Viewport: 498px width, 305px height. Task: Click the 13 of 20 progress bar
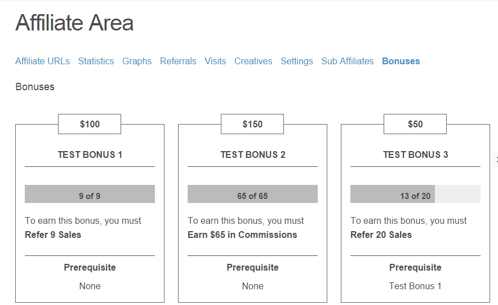pos(415,195)
